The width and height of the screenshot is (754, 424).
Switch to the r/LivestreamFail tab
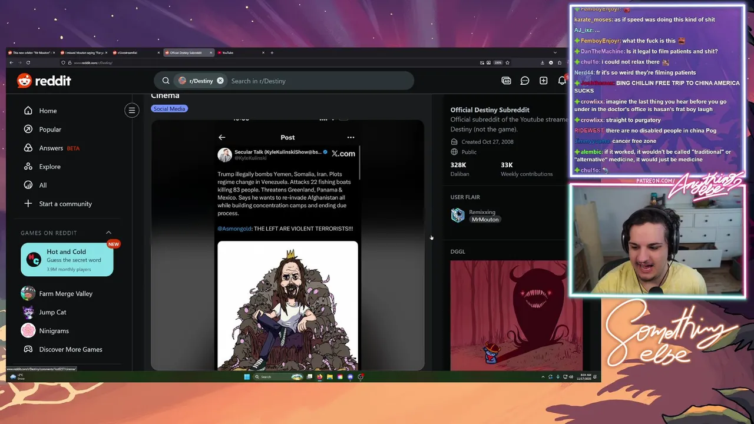pos(136,52)
